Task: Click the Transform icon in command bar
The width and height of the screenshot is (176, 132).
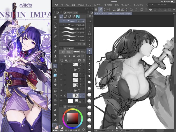Action: pos(155,10)
